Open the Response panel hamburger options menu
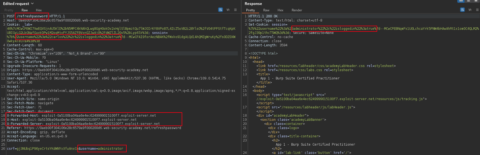480x155 pixels. (477, 10)
